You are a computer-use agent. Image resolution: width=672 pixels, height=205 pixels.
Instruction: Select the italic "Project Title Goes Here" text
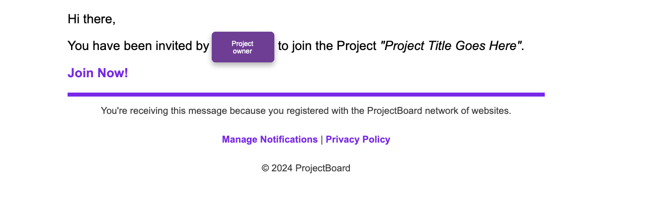click(x=451, y=46)
